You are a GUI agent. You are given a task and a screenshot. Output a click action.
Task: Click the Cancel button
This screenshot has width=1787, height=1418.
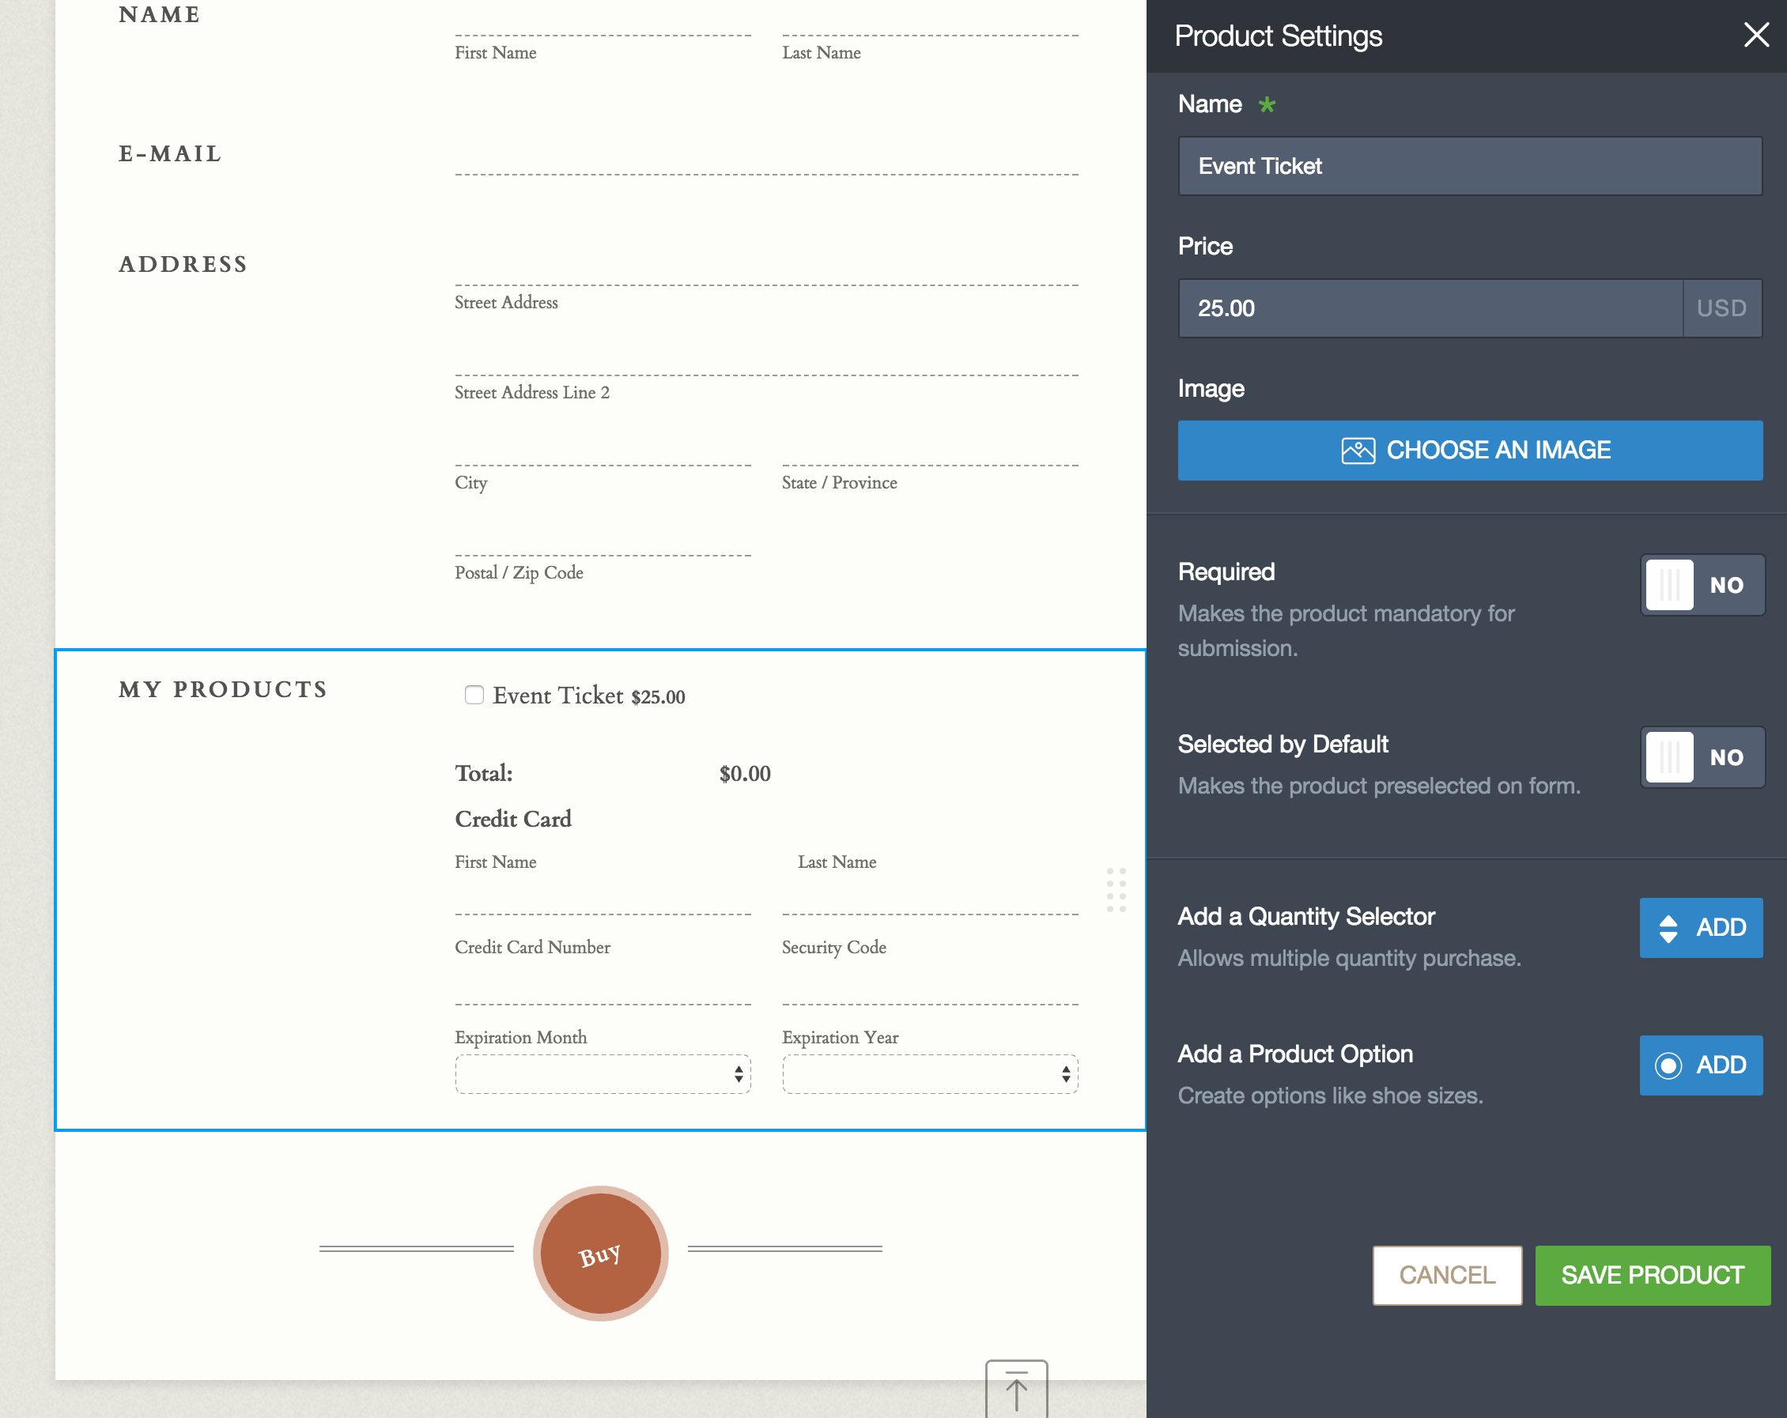point(1446,1276)
